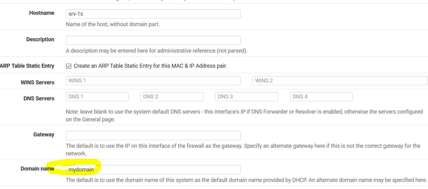The width and height of the screenshot is (428, 189).
Task: Click the DNS 3 server field
Action: (246, 96)
